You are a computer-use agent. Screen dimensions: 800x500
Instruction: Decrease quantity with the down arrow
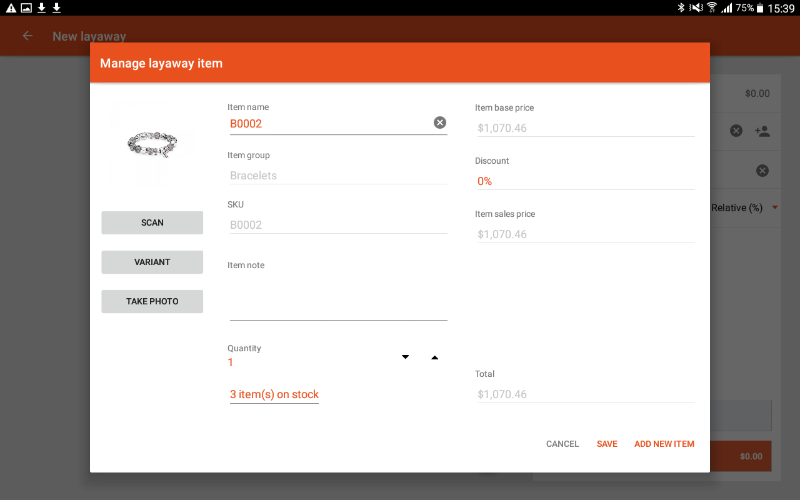(x=405, y=357)
